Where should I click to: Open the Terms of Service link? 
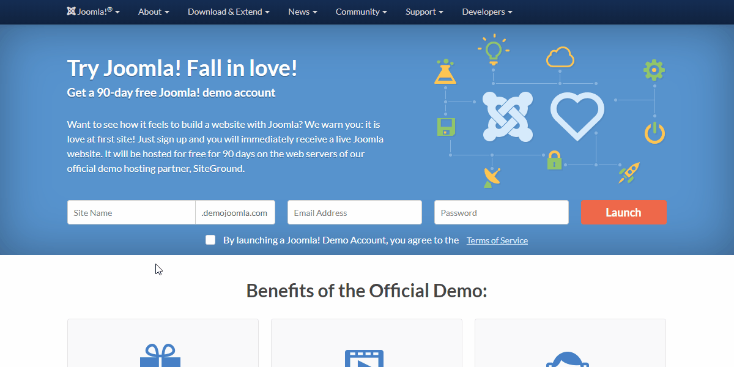[497, 240]
